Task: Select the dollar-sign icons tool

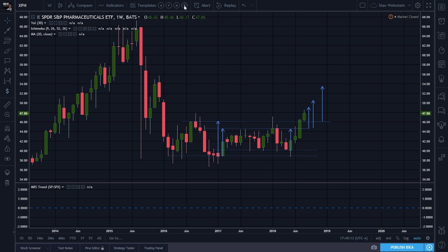Action: pos(7,91)
